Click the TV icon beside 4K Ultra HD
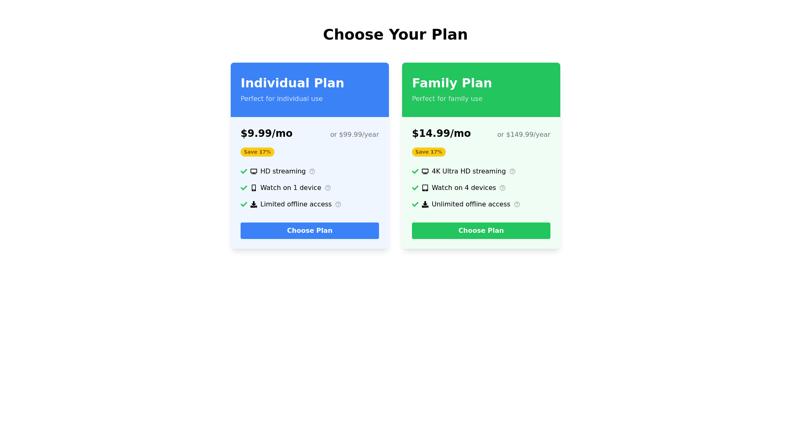This screenshot has width=791, height=445. coord(425,171)
